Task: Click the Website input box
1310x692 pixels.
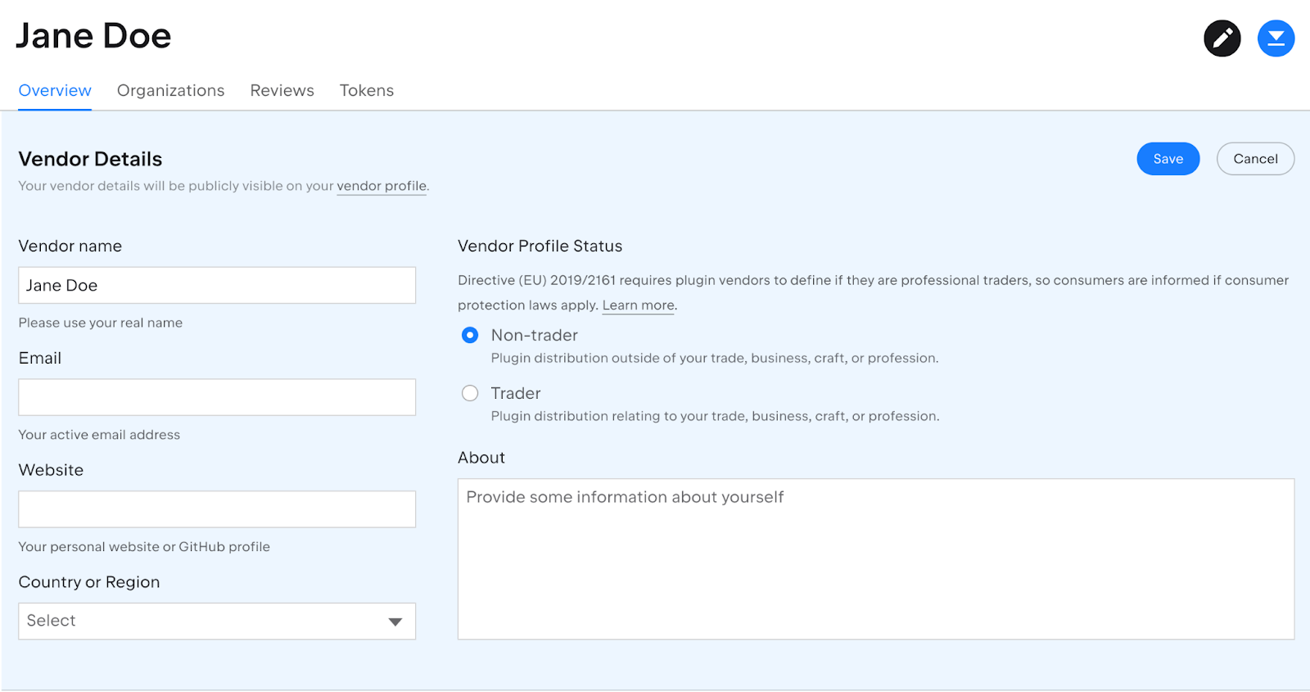Action: pyautogui.click(x=217, y=509)
